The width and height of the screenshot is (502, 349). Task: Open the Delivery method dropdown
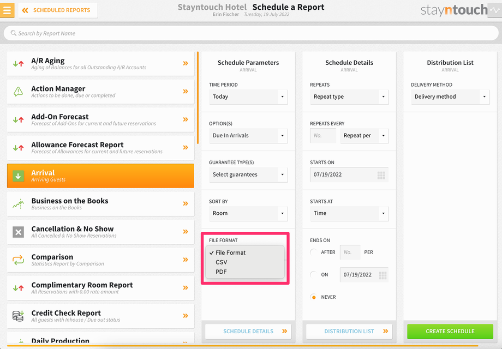pyautogui.click(x=450, y=97)
